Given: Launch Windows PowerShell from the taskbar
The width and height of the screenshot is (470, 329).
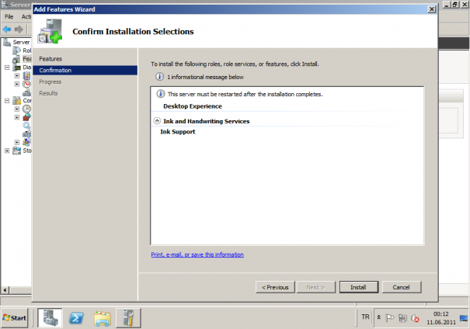Looking at the screenshot, I should click(x=76, y=318).
